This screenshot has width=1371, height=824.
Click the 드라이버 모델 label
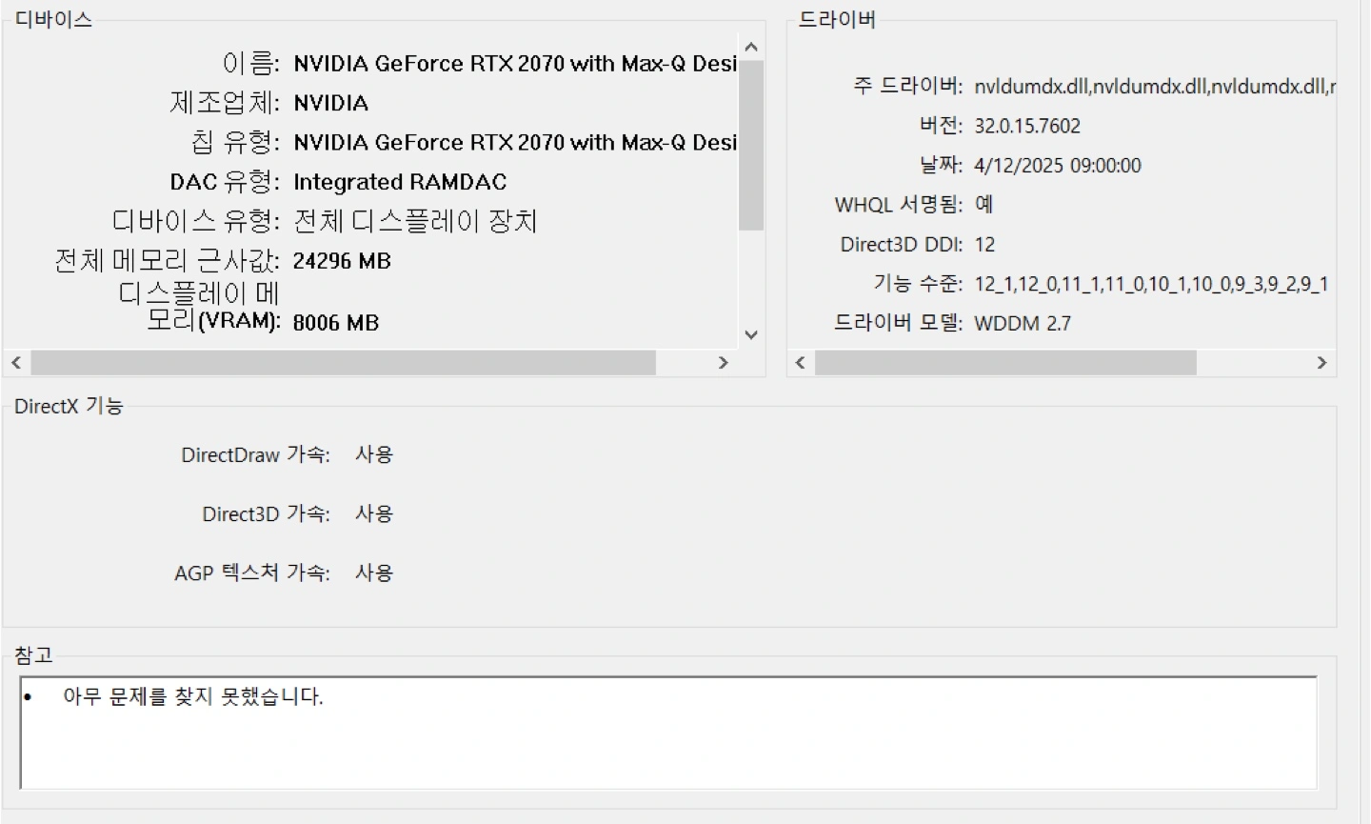point(899,323)
